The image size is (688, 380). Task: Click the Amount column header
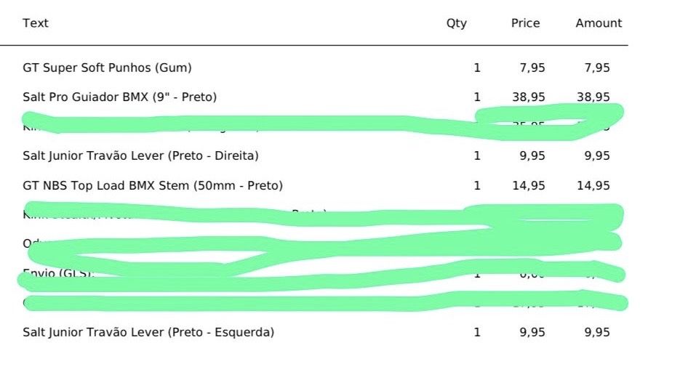coord(599,23)
